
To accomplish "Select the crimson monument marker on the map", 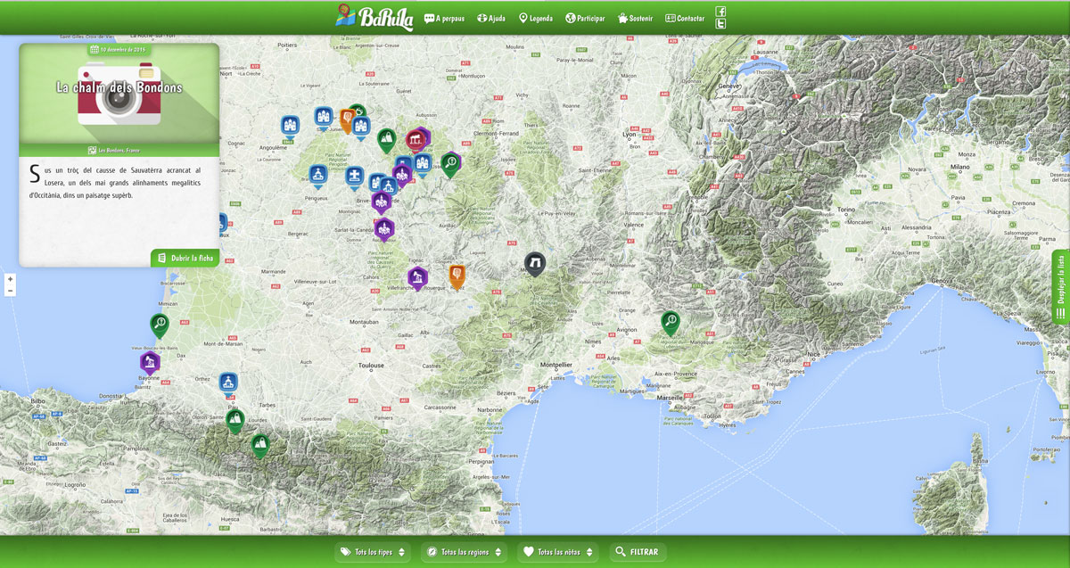I will [416, 140].
